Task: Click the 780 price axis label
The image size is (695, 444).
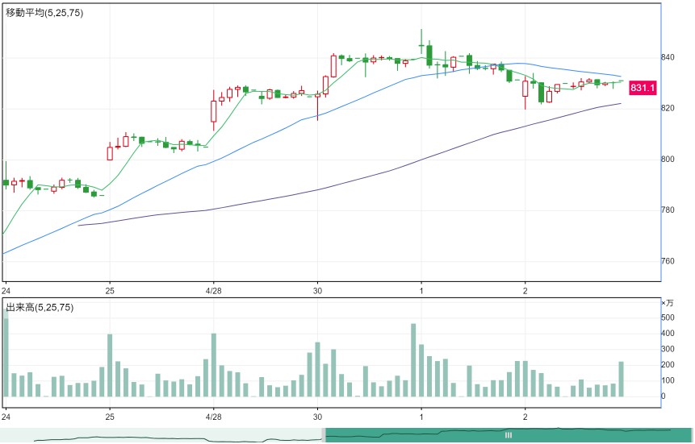Action: 668,210
